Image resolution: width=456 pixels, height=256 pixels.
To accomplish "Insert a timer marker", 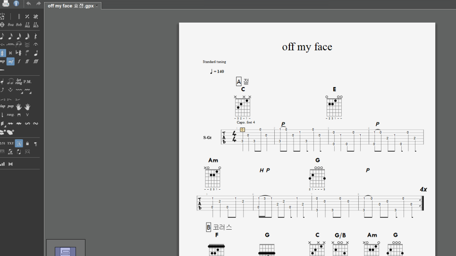I will pos(2,143).
